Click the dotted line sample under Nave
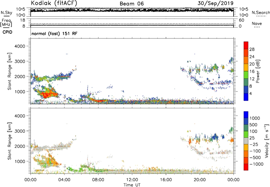Image resolution: width=270 pixels, height=187 pixels. [257, 27]
